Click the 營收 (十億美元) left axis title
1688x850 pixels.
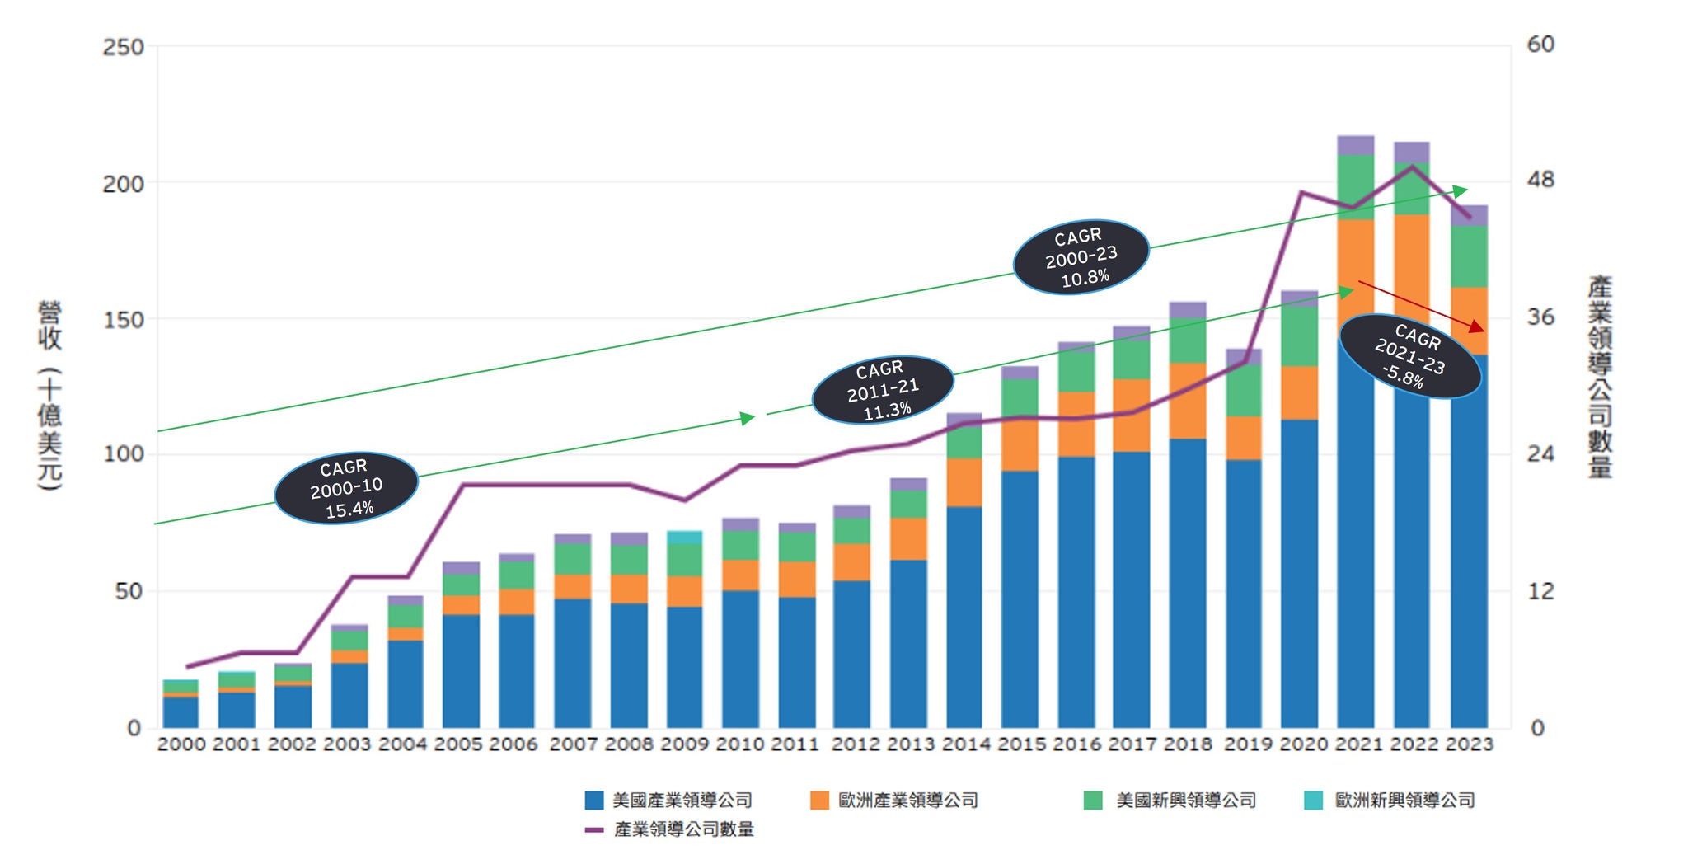tap(49, 396)
